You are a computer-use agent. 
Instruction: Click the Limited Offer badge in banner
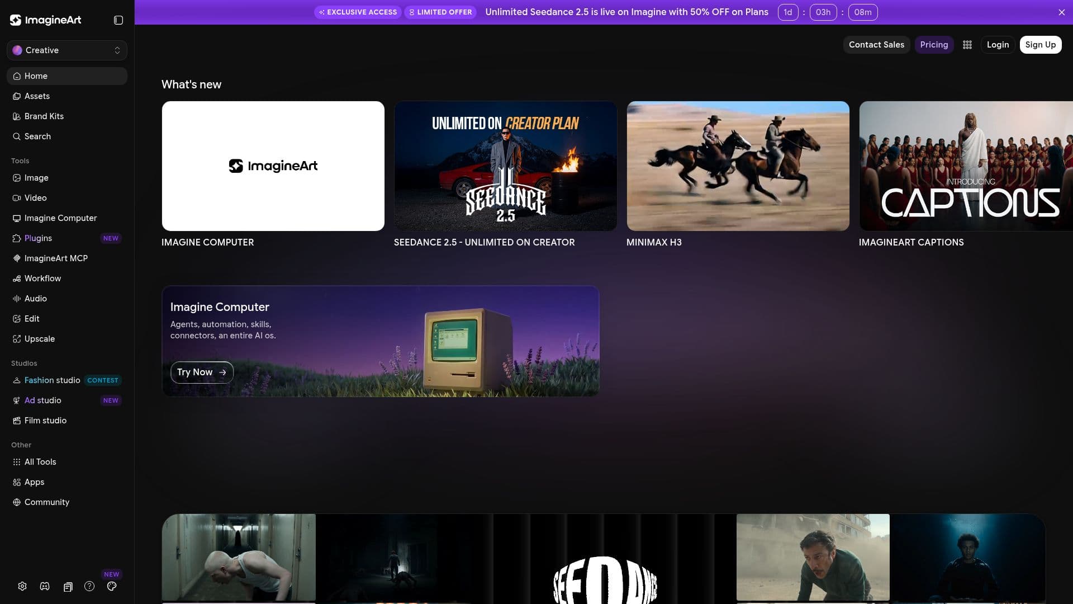(440, 12)
